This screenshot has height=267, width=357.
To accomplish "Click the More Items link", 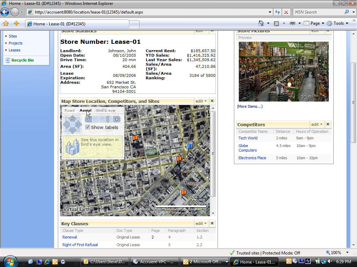I will [x=250, y=106].
